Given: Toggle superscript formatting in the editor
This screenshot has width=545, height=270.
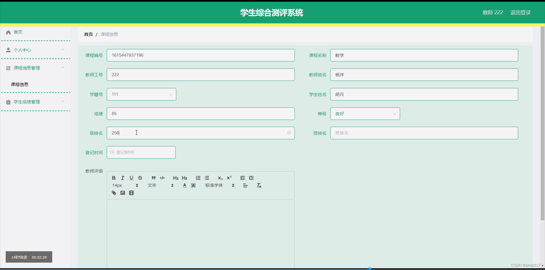Looking at the screenshot, I should tap(229, 178).
